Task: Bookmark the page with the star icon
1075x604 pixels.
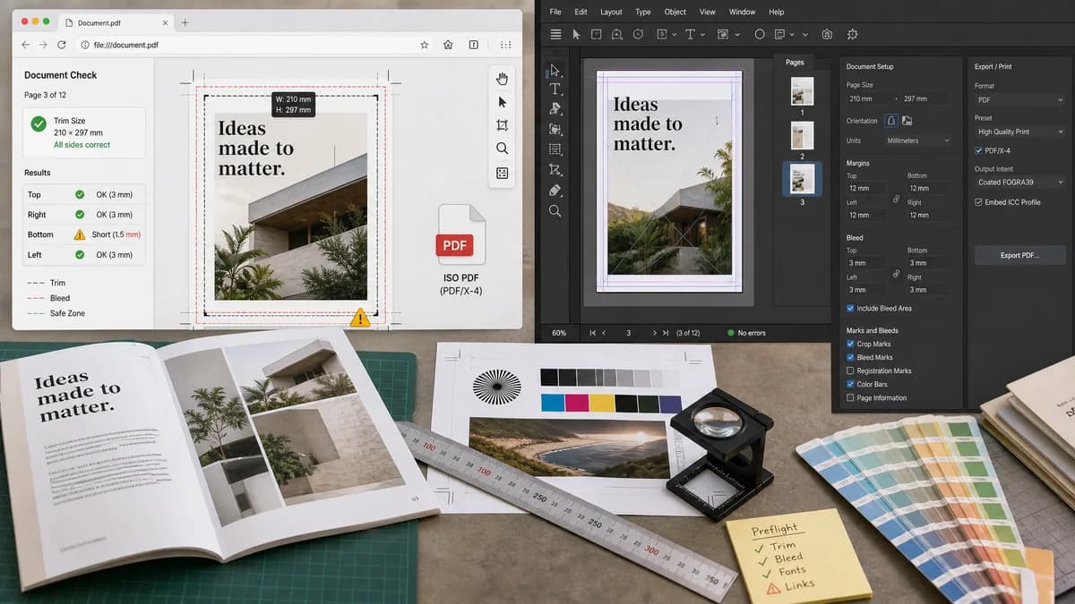Action: (425, 45)
